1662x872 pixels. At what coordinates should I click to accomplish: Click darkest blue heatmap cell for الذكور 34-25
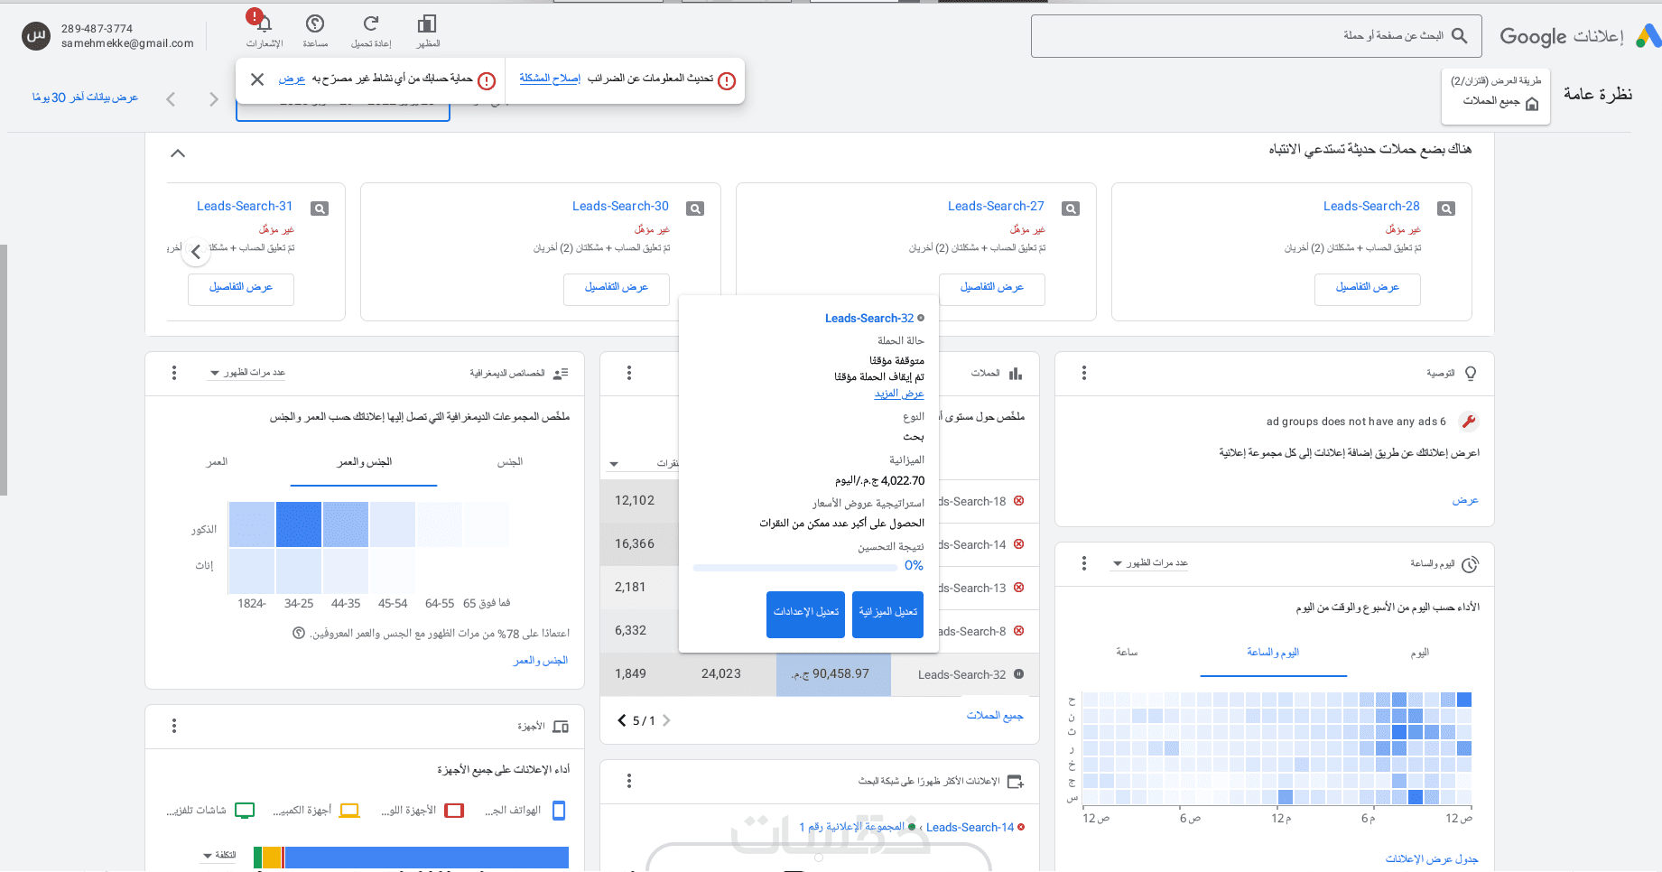[299, 524]
